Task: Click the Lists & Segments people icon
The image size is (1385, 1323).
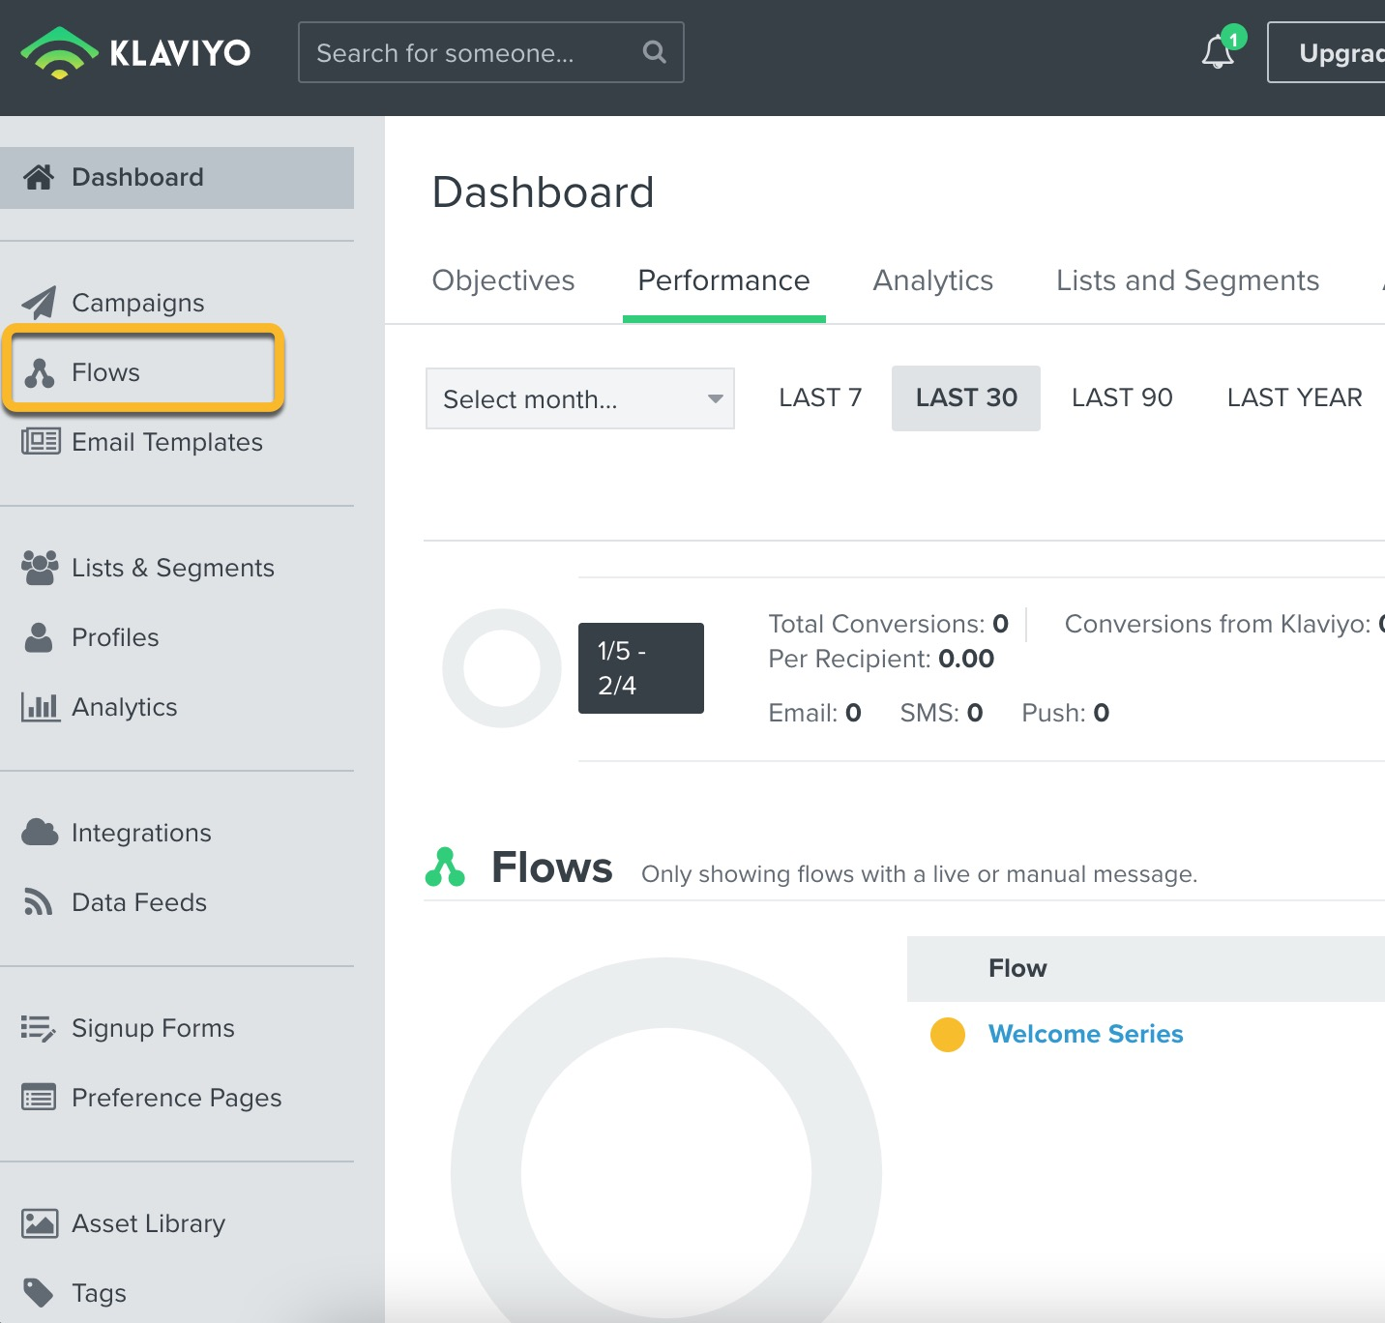Action: [40, 568]
